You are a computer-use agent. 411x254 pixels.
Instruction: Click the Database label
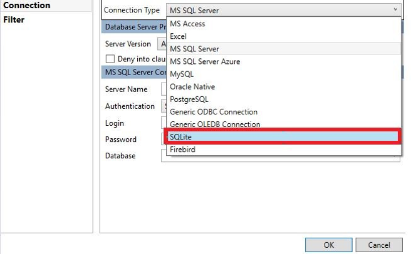tap(120, 156)
